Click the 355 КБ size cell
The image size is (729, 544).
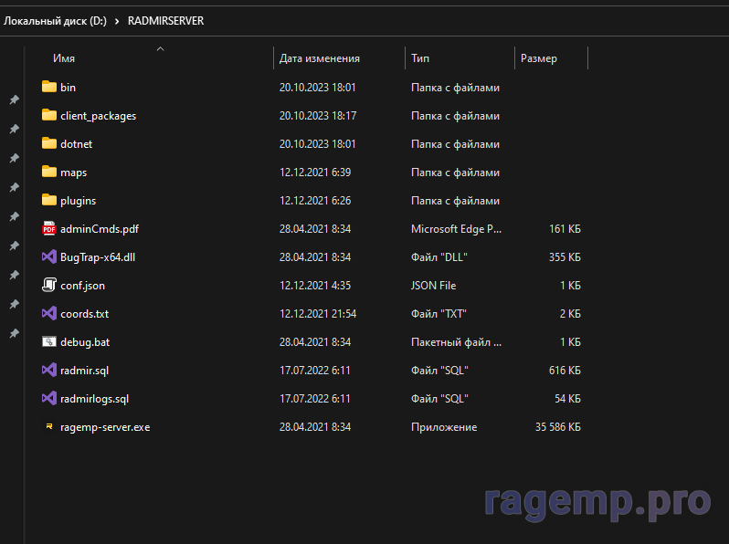(x=565, y=256)
